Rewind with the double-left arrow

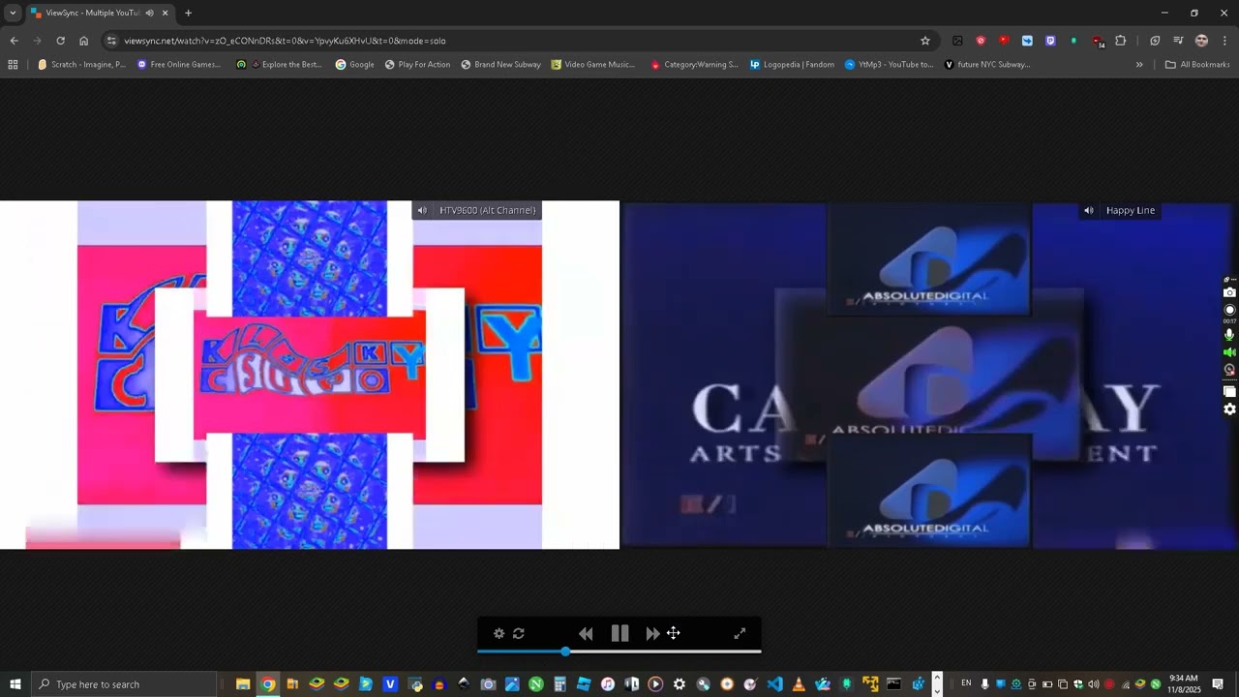586,633
